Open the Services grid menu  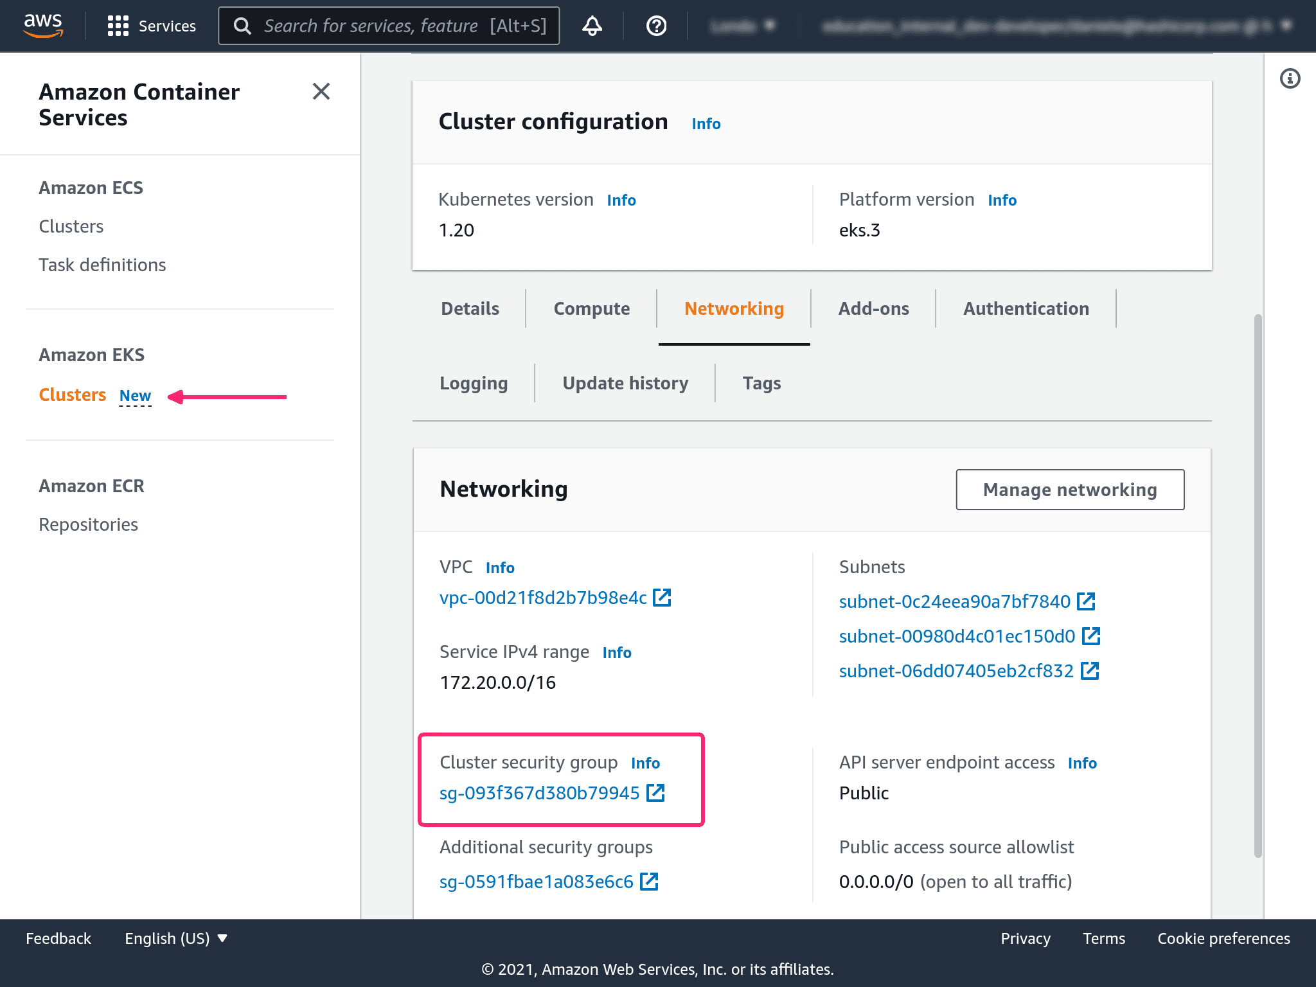pyautogui.click(x=118, y=26)
